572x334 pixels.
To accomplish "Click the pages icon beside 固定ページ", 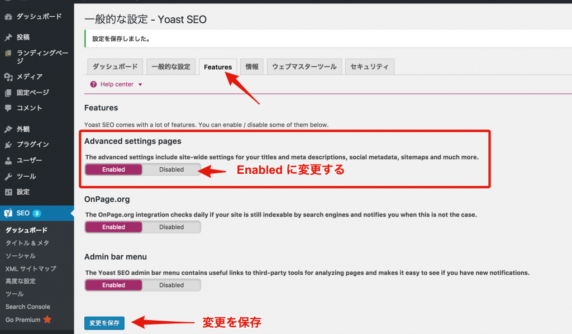I will pos(8,93).
